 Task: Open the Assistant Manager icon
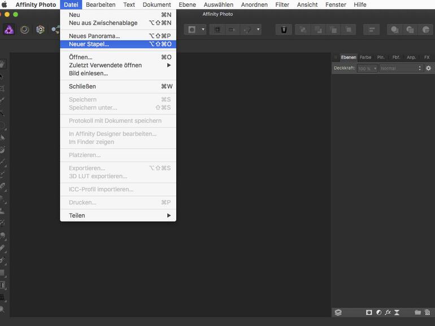(284, 29)
